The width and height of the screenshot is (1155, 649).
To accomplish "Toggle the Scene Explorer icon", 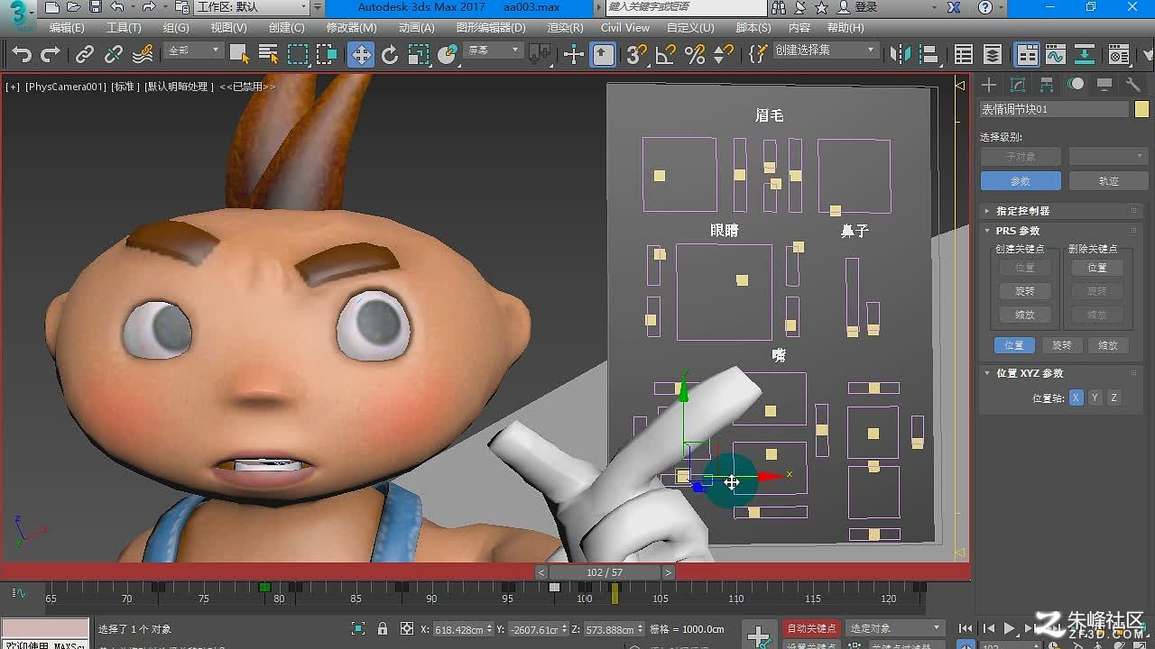I will (x=964, y=55).
